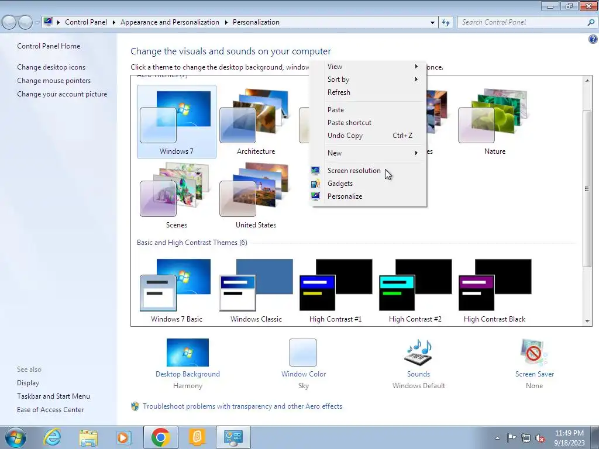Open Change your account picture
The width and height of the screenshot is (599, 449).
62,94
